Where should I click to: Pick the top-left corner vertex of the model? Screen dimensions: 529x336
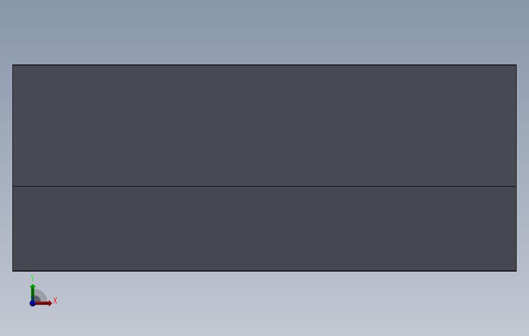pos(13,65)
